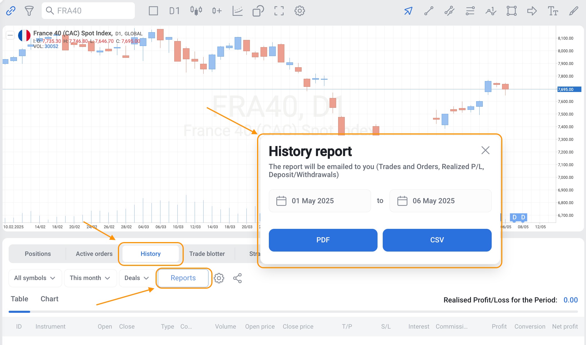This screenshot has height=345, width=586.
Task: Toggle fullscreen chart mode
Action: pos(279,11)
